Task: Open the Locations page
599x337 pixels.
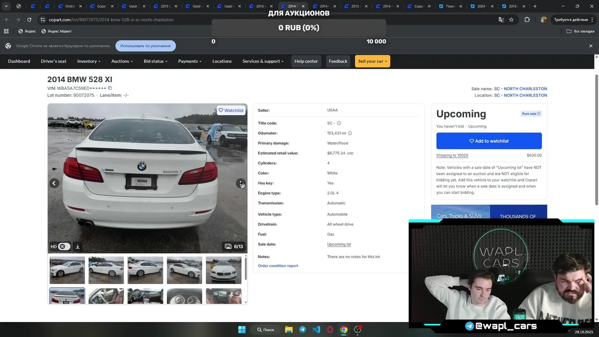Action: point(222,61)
